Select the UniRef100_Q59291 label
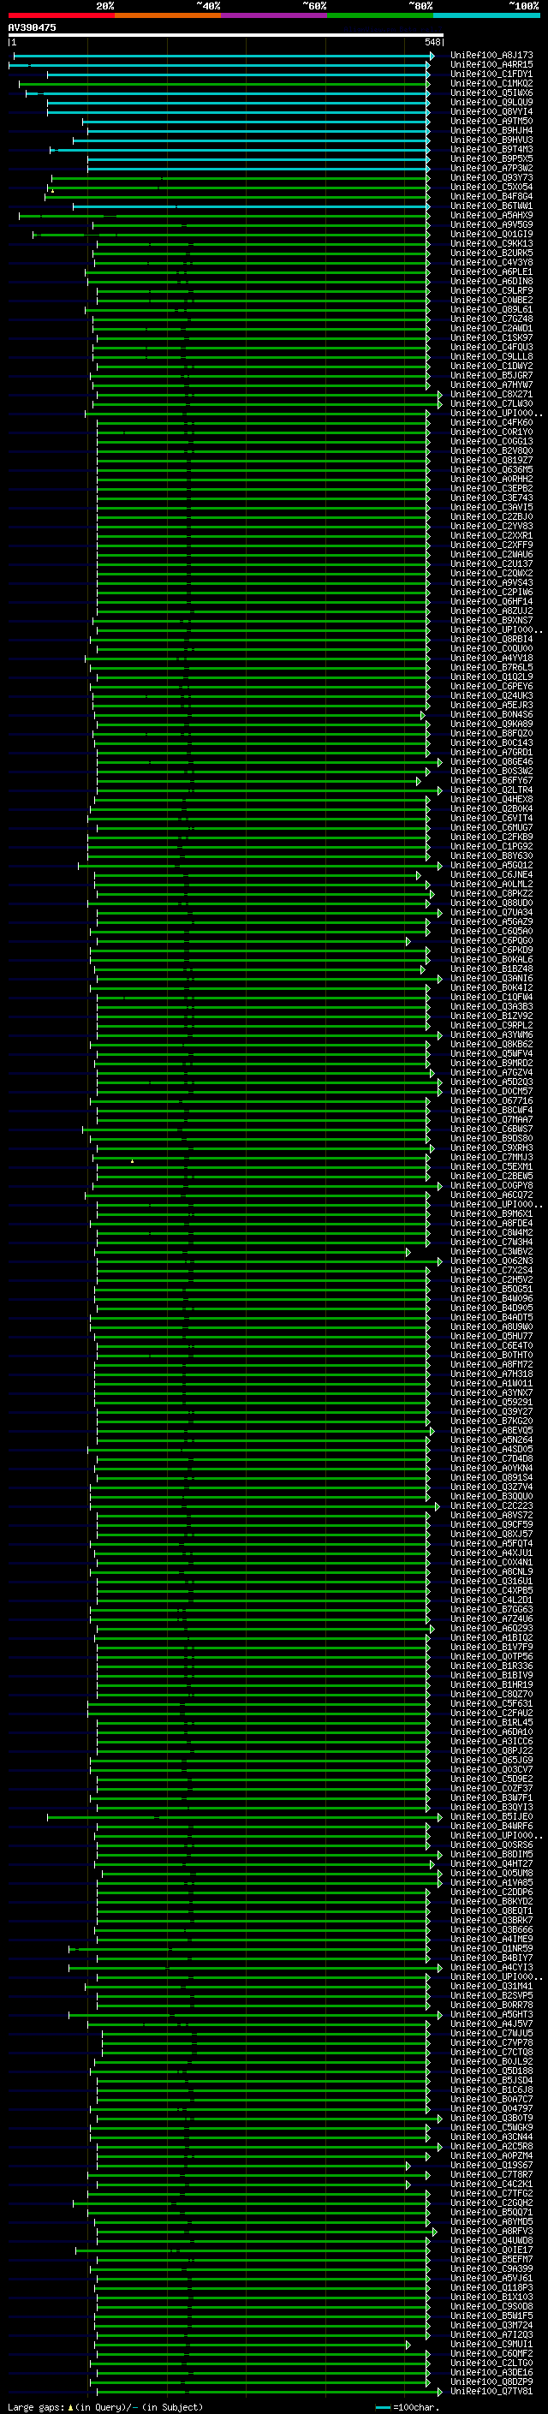548x2414 pixels. point(491,1402)
